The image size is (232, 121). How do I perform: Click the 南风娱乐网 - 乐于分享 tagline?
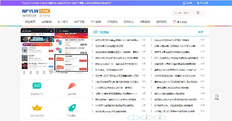36,16
